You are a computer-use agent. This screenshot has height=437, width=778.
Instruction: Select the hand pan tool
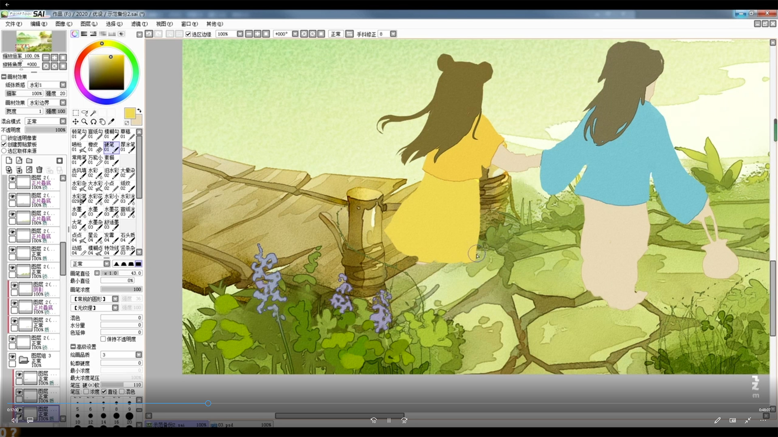102,121
